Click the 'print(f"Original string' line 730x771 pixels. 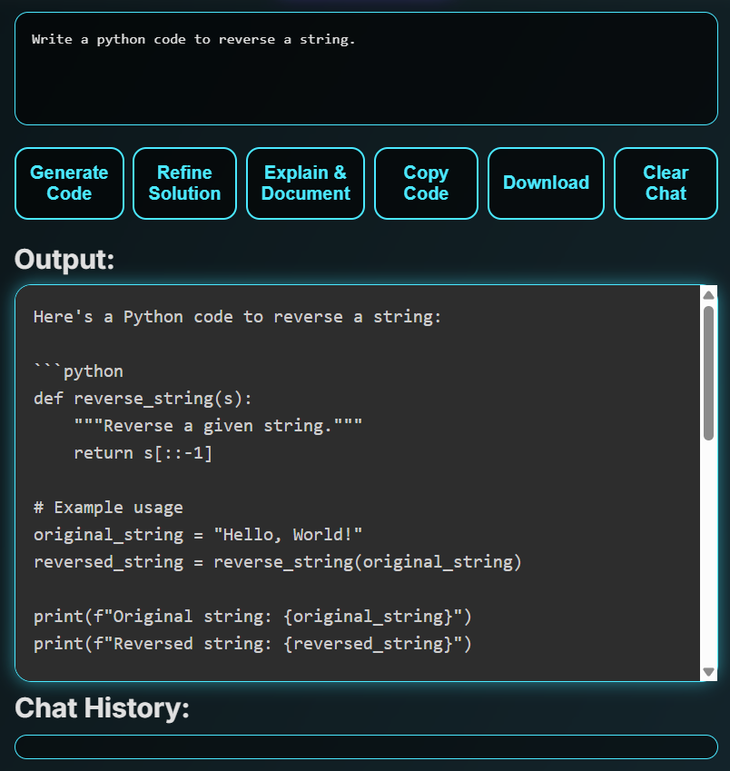[252, 616]
